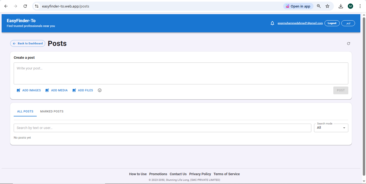Go back in browser history
This screenshot has width=366, height=184.
click(6, 6)
